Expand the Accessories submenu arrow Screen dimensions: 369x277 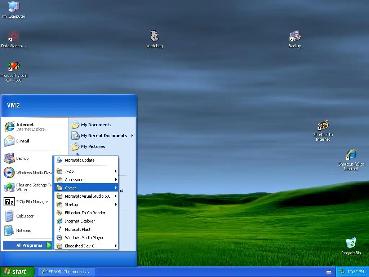[116, 180]
